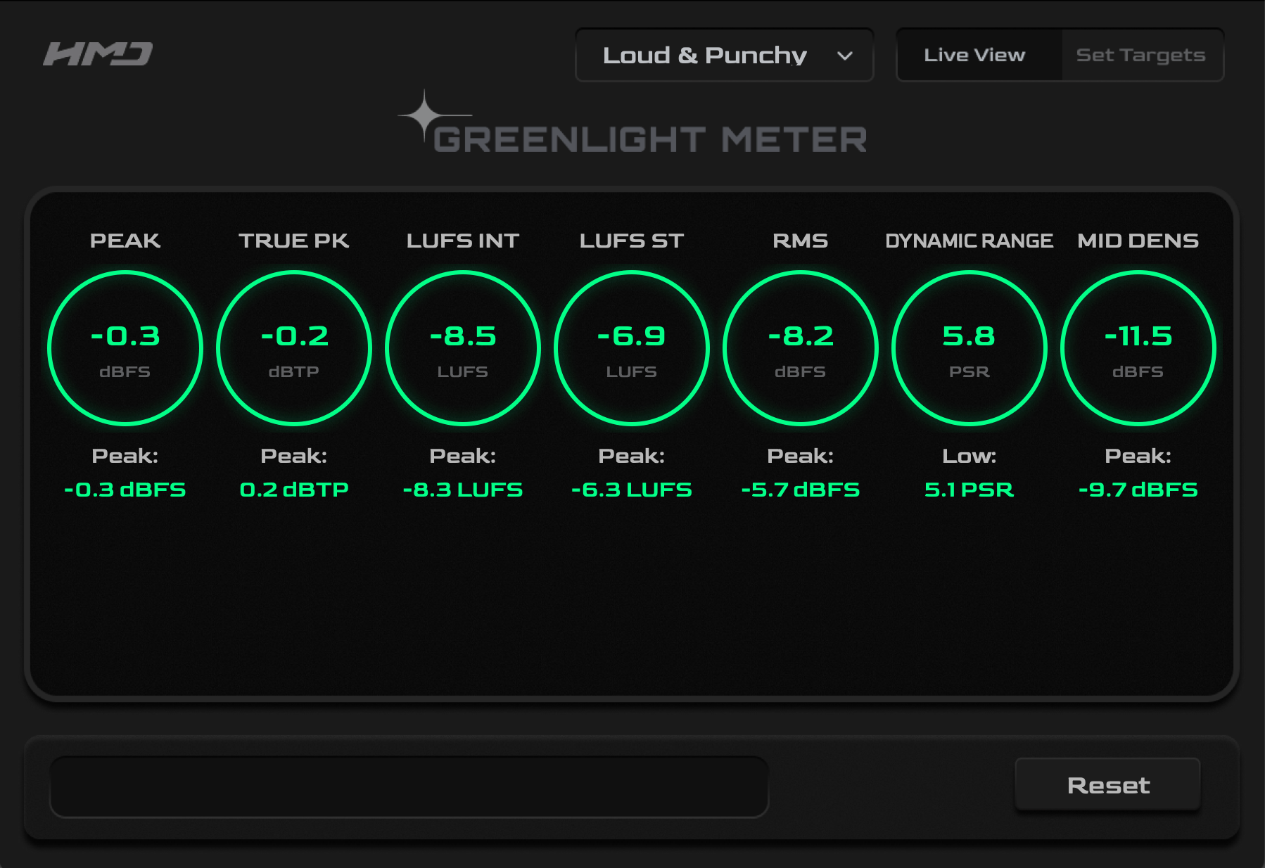Image resolution: width=1265 pixels, height=868 pixels.
Task: Click the 0.2 dBTP true peak readout
Action: tap(294, 490)
